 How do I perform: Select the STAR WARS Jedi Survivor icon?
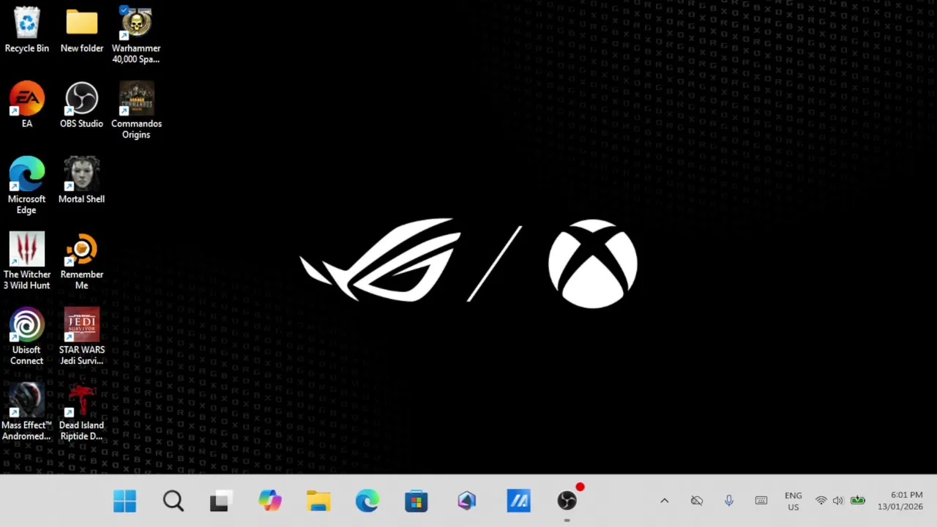point(82,336)
